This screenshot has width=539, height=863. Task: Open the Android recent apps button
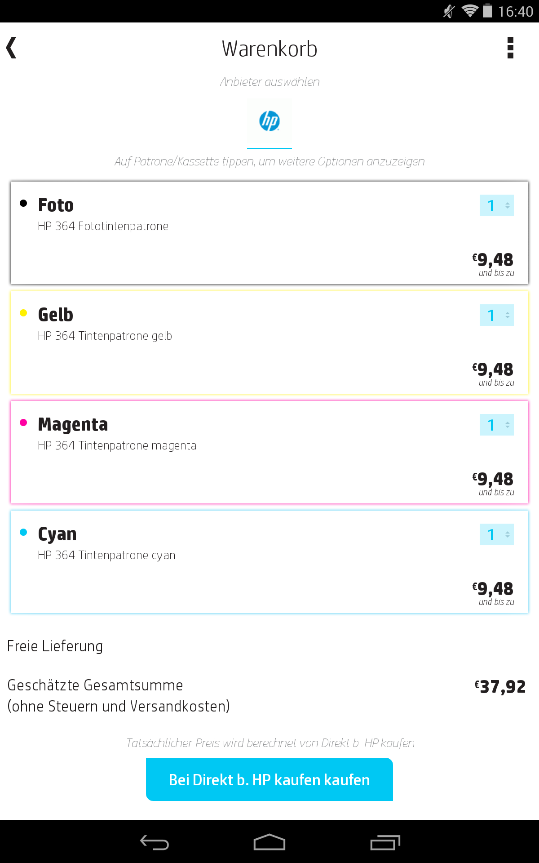tap(385, 842)
